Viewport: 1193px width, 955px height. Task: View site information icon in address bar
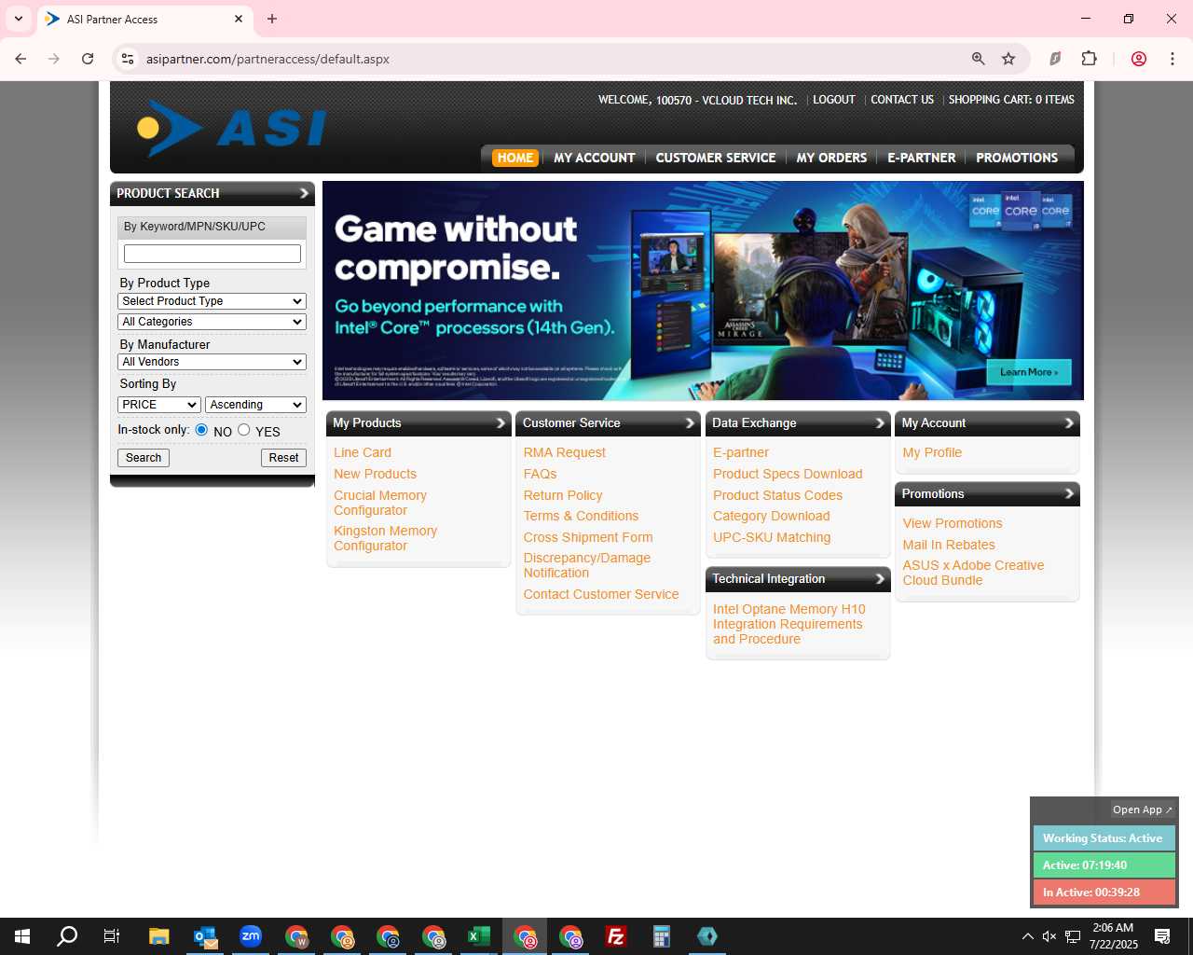point(128,59)
